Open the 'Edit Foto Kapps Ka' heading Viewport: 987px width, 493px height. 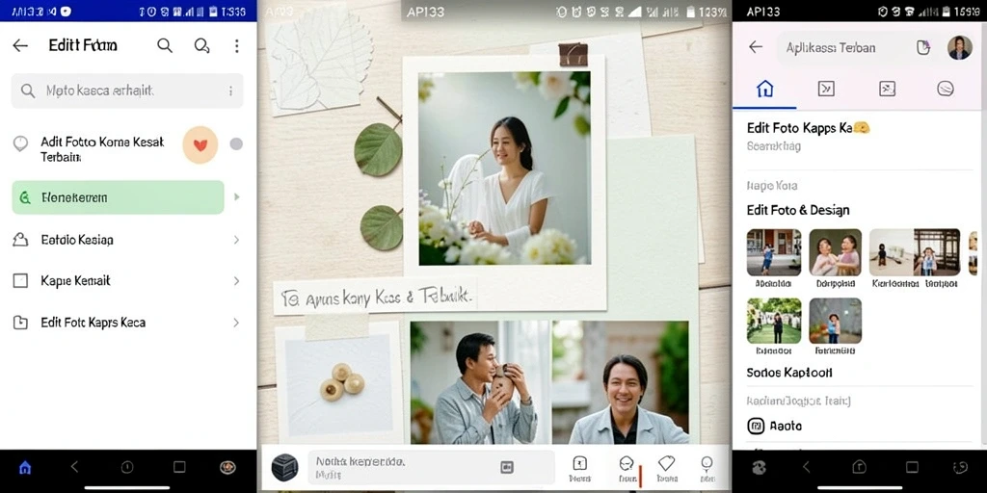click(x=808, y=128)
